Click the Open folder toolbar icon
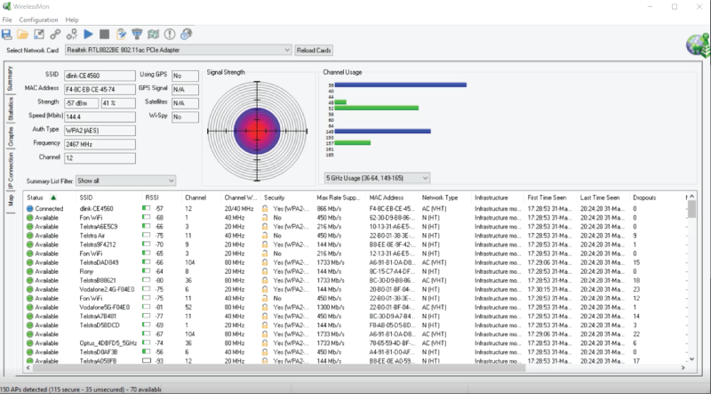Image resolution: width=711 pixels, height=394 pixels. pos(23,34)
